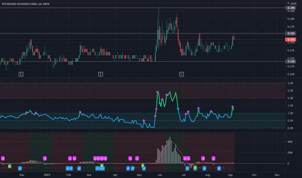Click the 20M label on volume scale
The height and width of the screenshot is (178, 302).
coord(290,152)
